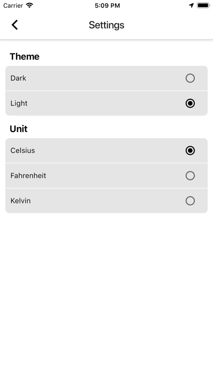Image resolution: width=213 pixels, height=378 pixels.
Task: Select the Dark theme radio button
Action: tap(190, 78)
